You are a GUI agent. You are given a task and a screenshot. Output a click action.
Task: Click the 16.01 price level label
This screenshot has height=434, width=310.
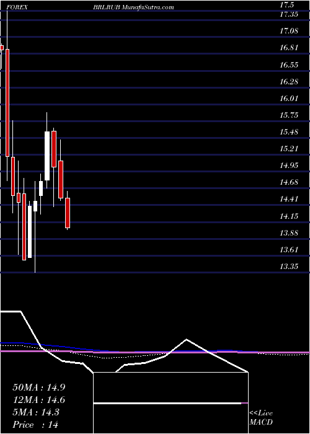(289, 98)
